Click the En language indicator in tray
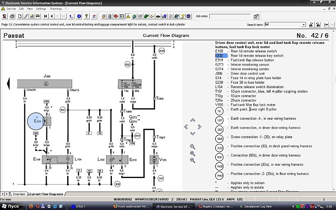 (312, 207)
